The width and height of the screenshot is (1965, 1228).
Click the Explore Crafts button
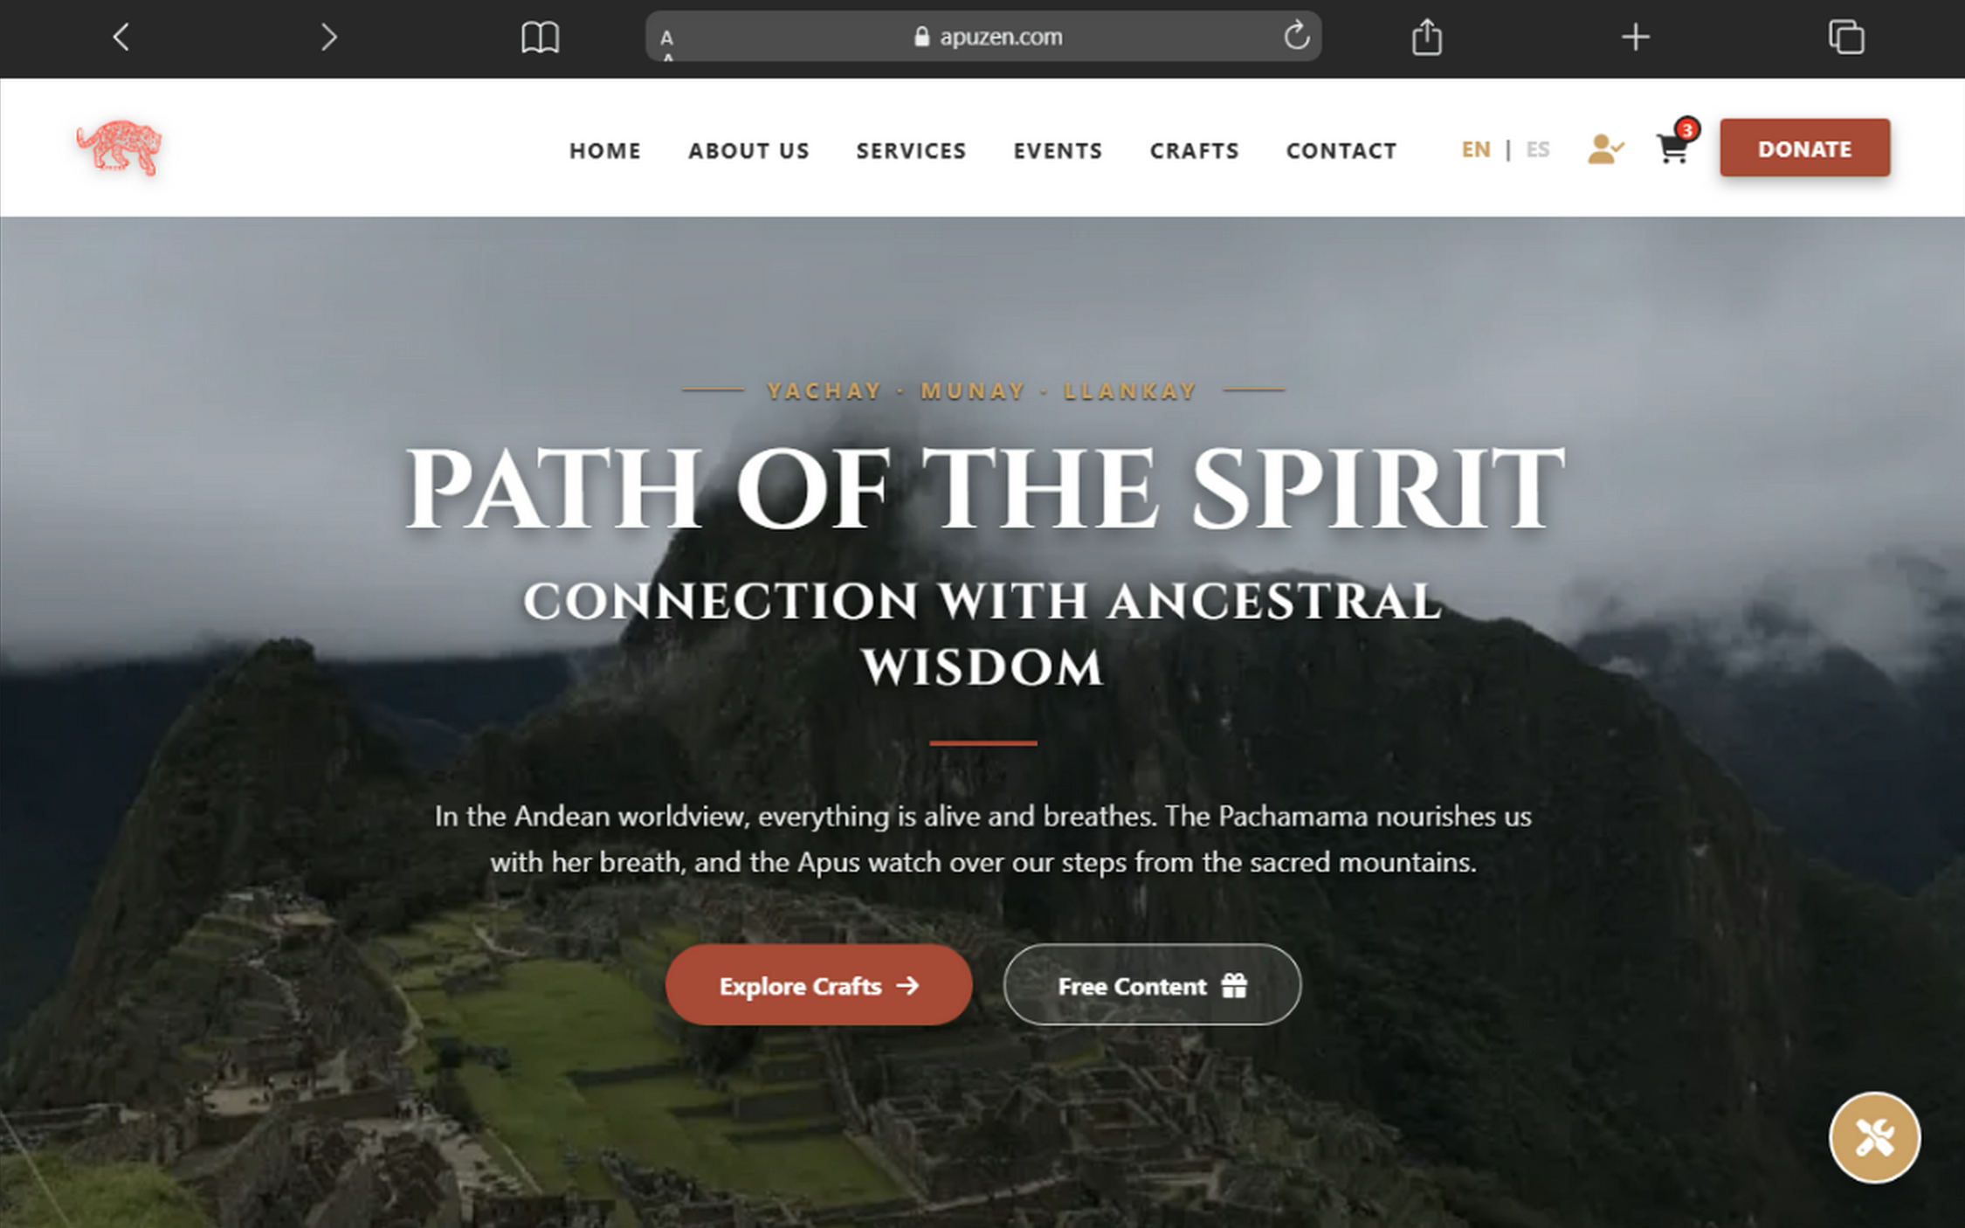[x=818, y=985]
